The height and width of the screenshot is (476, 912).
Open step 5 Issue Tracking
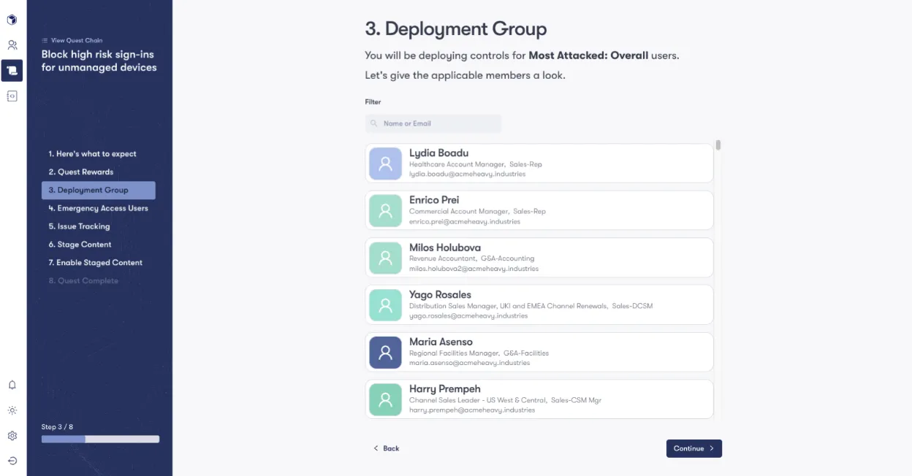79,226
